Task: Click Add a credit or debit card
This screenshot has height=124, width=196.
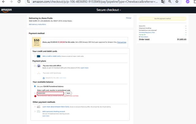Action: click(51, 56)
